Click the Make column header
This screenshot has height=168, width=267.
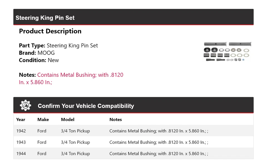pos(43,120)
